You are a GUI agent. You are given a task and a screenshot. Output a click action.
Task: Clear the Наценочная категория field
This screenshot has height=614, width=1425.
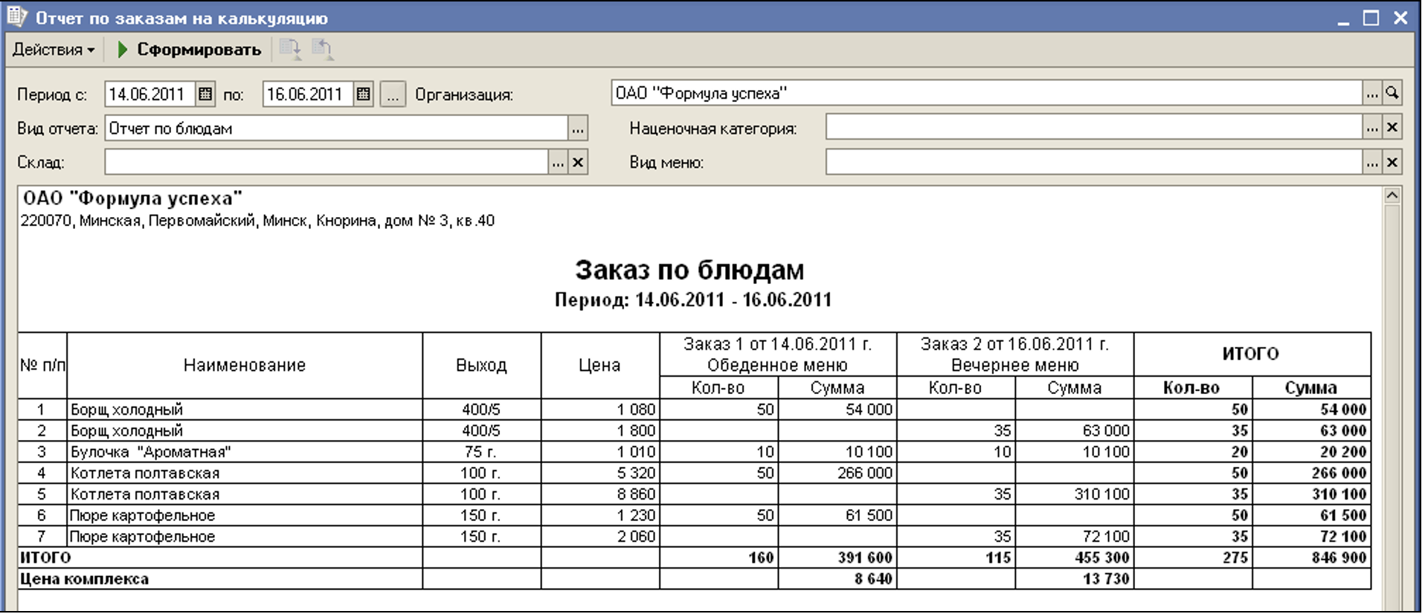coord(1392,128)
